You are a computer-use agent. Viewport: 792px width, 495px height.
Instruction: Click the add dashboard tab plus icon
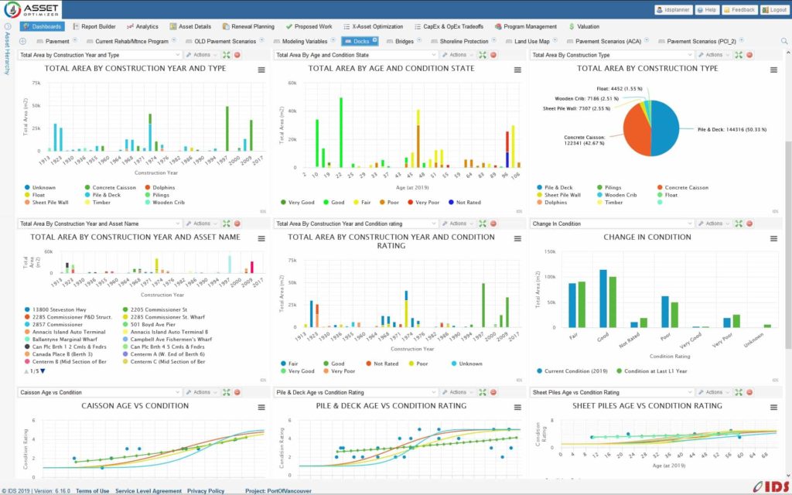coord(22,41)
